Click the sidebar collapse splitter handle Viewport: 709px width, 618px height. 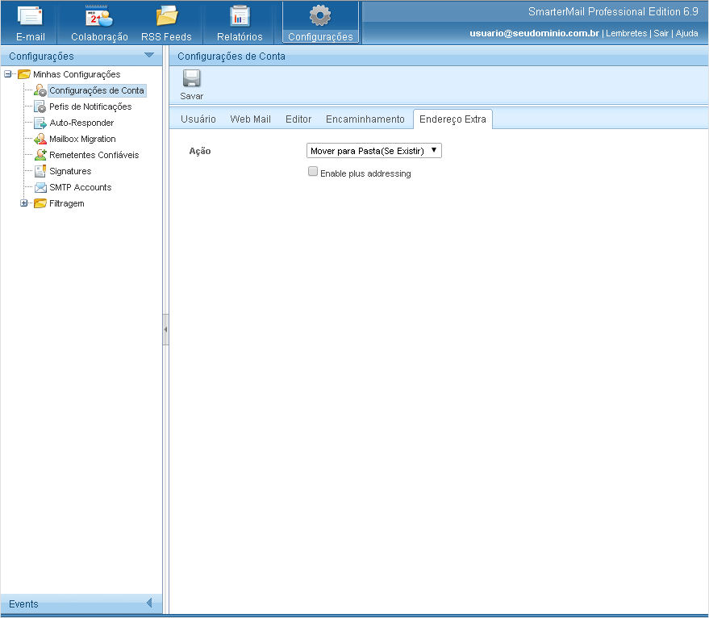165,329
